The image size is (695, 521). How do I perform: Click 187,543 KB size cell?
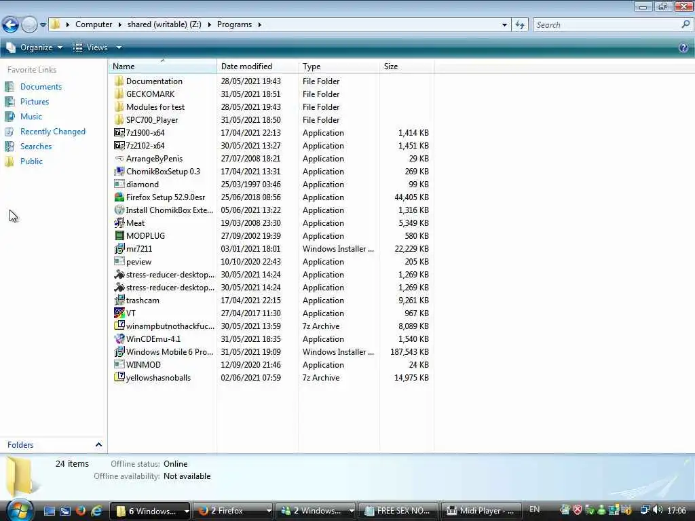tap(409, 352)
